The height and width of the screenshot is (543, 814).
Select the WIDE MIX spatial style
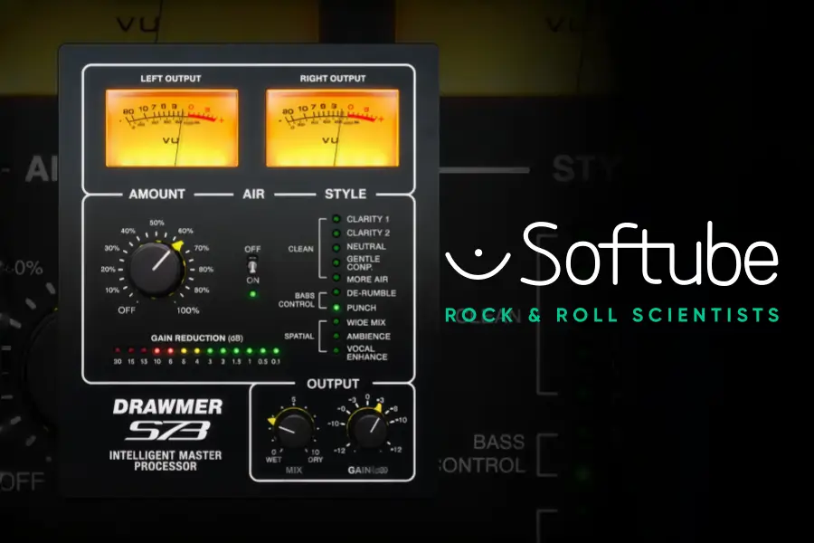click(x=336, y=321)
